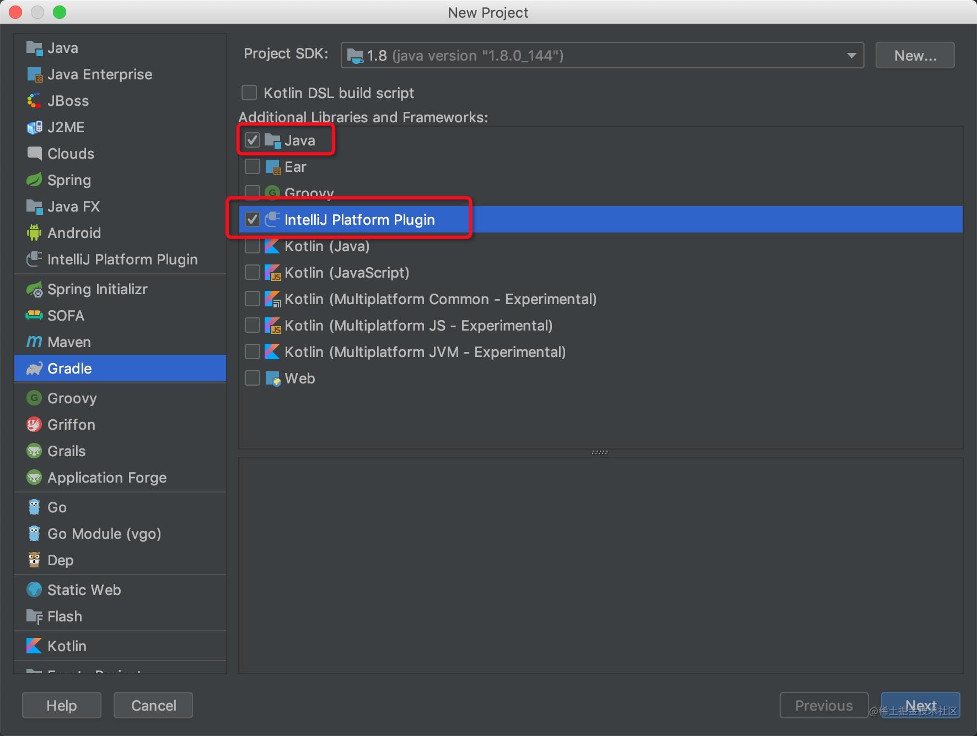Select the SOFA couch icon
Viewport: 977px width, 736px height.
coord(34,316)
